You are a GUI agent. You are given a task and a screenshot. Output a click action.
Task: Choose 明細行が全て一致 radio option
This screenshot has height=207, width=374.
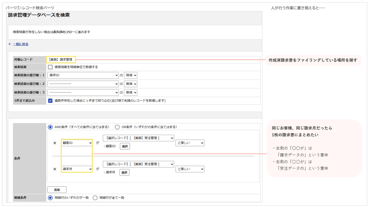click(95, 198)
